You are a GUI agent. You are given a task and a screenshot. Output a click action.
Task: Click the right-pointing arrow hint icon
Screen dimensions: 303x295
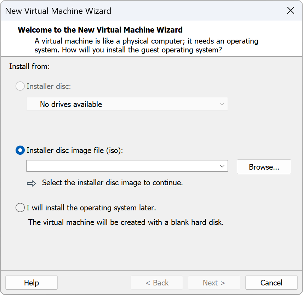(x=32, y=183)
